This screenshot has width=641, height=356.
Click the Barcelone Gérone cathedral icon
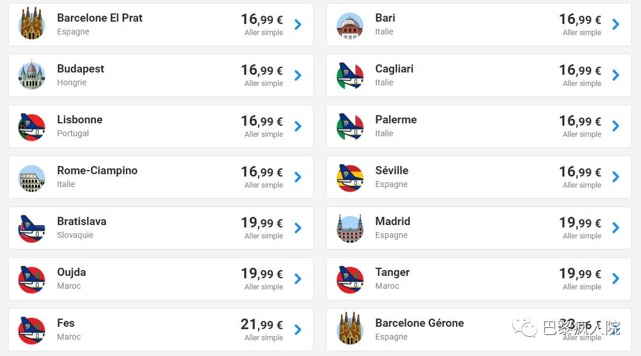350,330
